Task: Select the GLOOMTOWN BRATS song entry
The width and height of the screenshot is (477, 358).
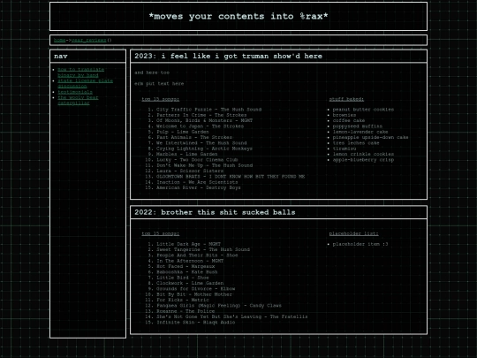Action: click(x=231, y=177)
